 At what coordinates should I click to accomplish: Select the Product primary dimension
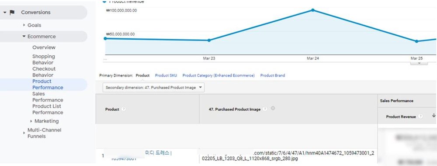[142, 75]
